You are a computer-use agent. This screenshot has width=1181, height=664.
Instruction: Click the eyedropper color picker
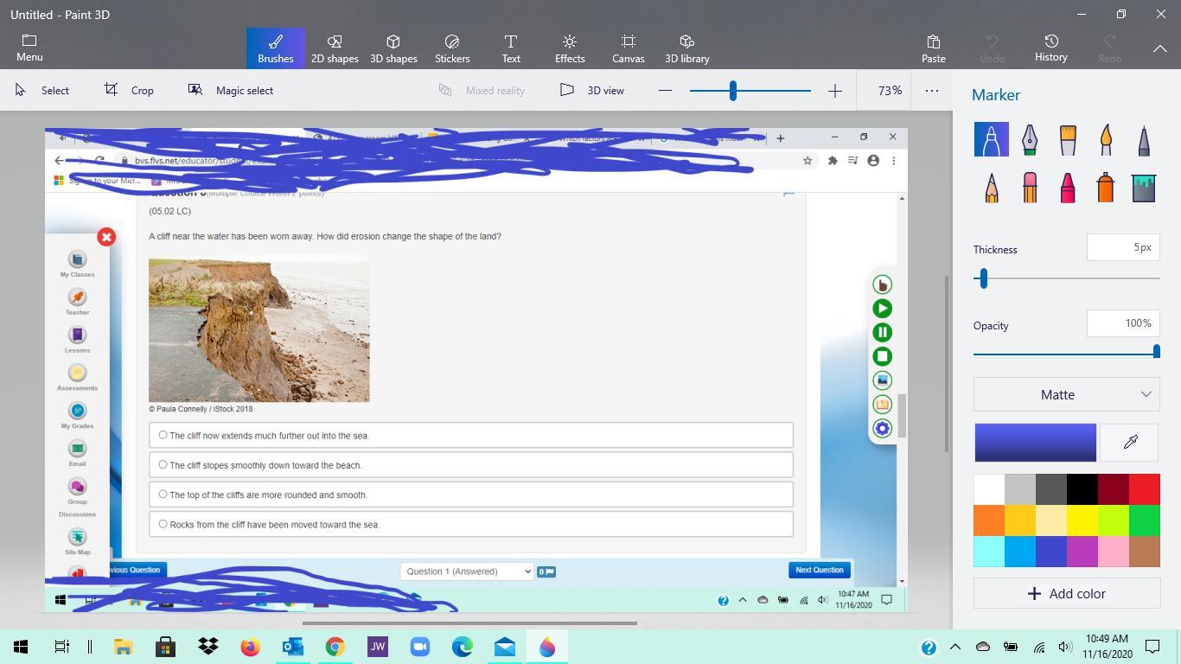tap(1130, 443)
